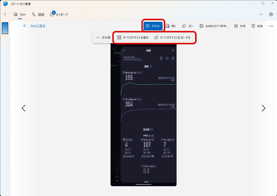Delete the photo with 削除

click(x=257, y=26)
